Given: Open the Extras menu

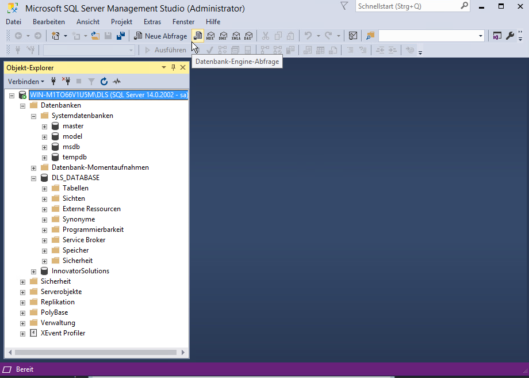Looking at the screenshot, I should click(x=152, y=22).
